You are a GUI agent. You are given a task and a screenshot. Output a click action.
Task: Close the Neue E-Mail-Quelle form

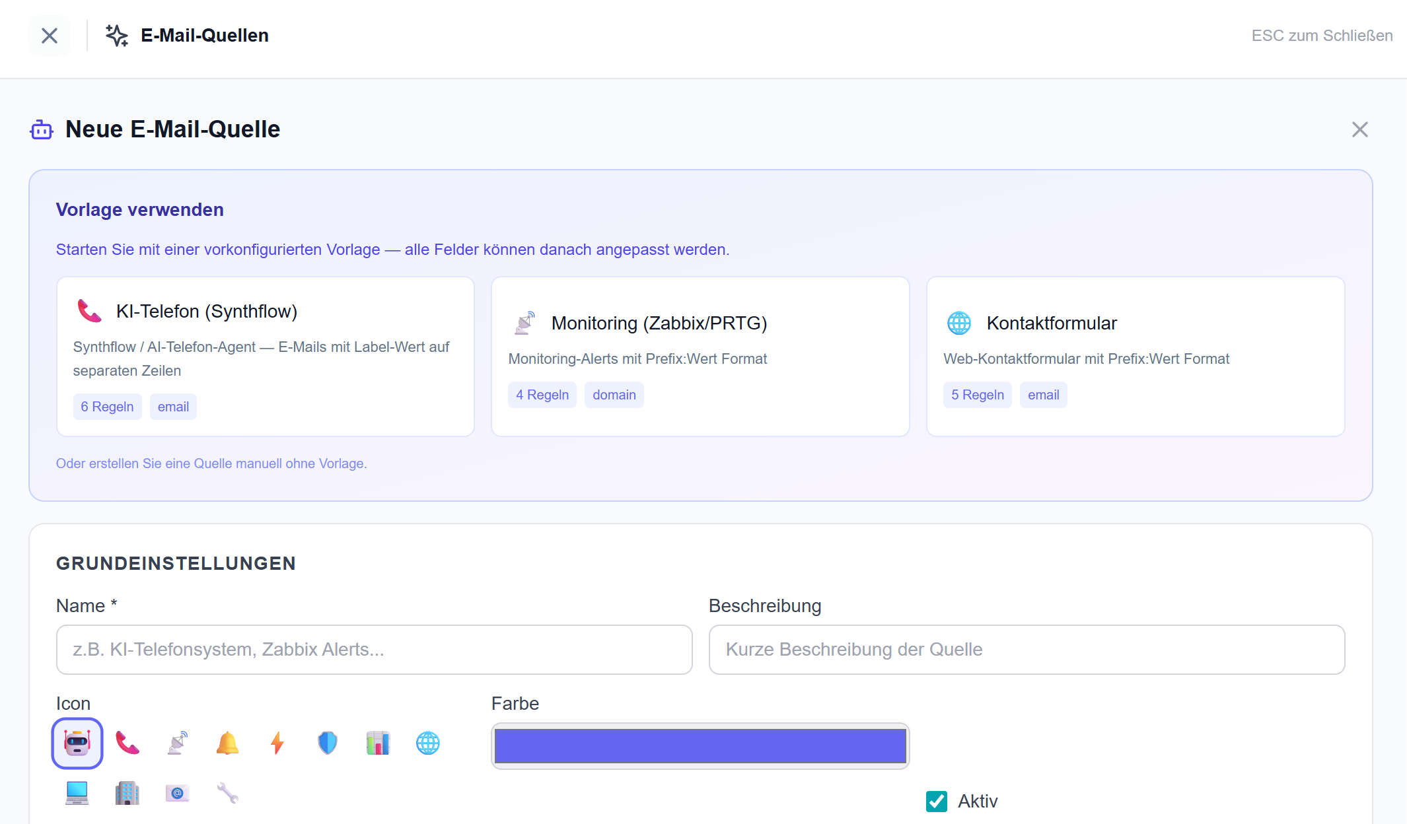pos(1359,129)
